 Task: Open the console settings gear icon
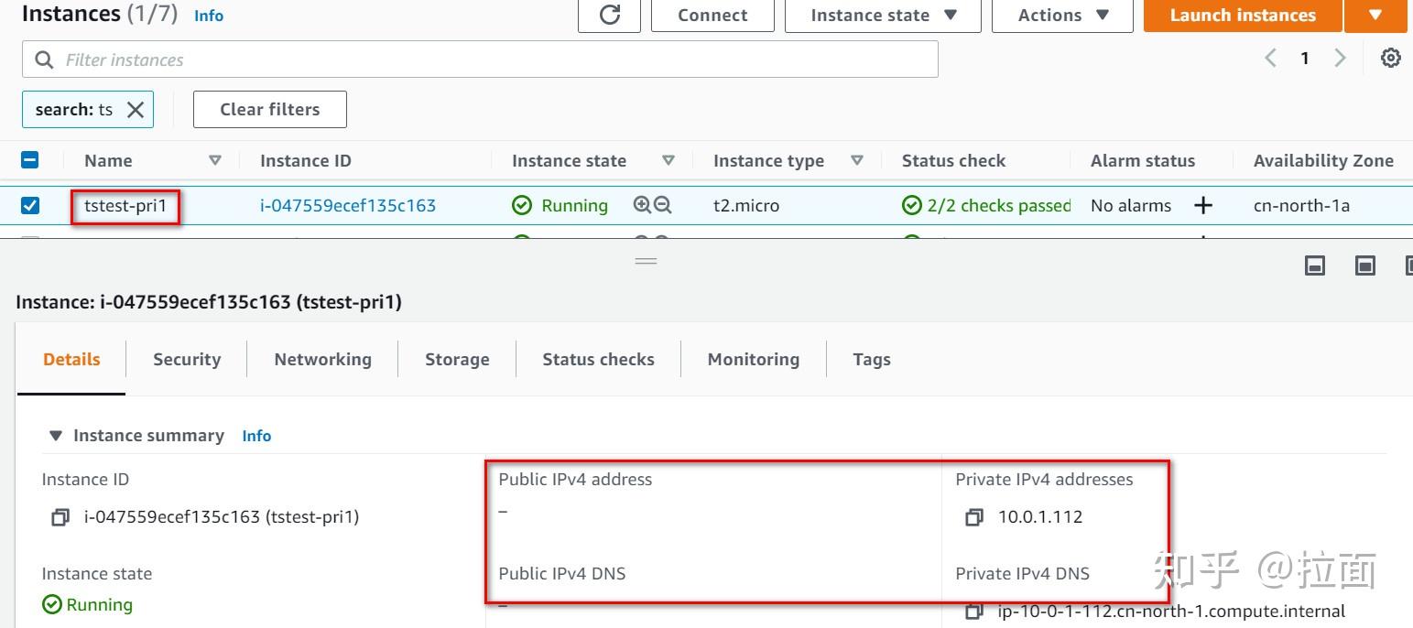1391,57
